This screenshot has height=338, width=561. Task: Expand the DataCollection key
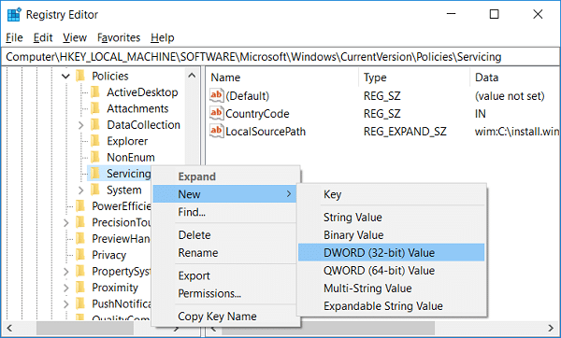click(x=80, y=125)
